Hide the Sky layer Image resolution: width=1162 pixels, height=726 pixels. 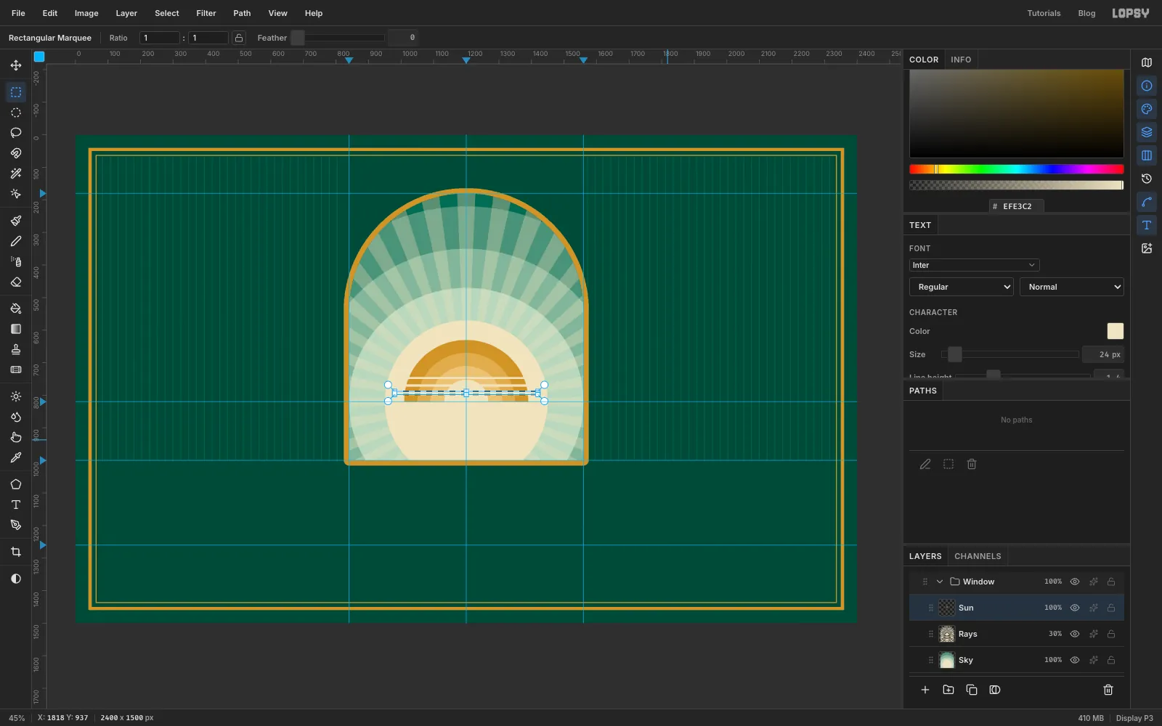click(1075, 660)
